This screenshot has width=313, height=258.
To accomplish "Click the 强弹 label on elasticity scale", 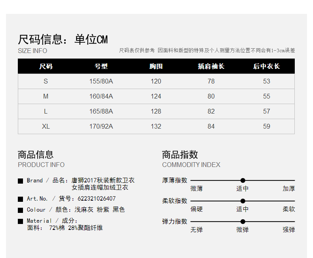I will click(x=289, y=230).
